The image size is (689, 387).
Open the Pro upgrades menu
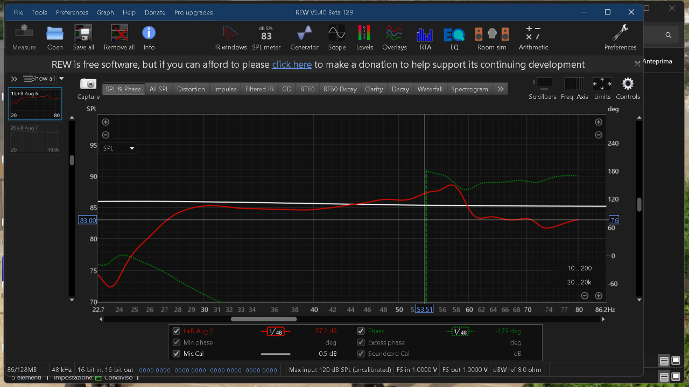click(x=193, y=12)
